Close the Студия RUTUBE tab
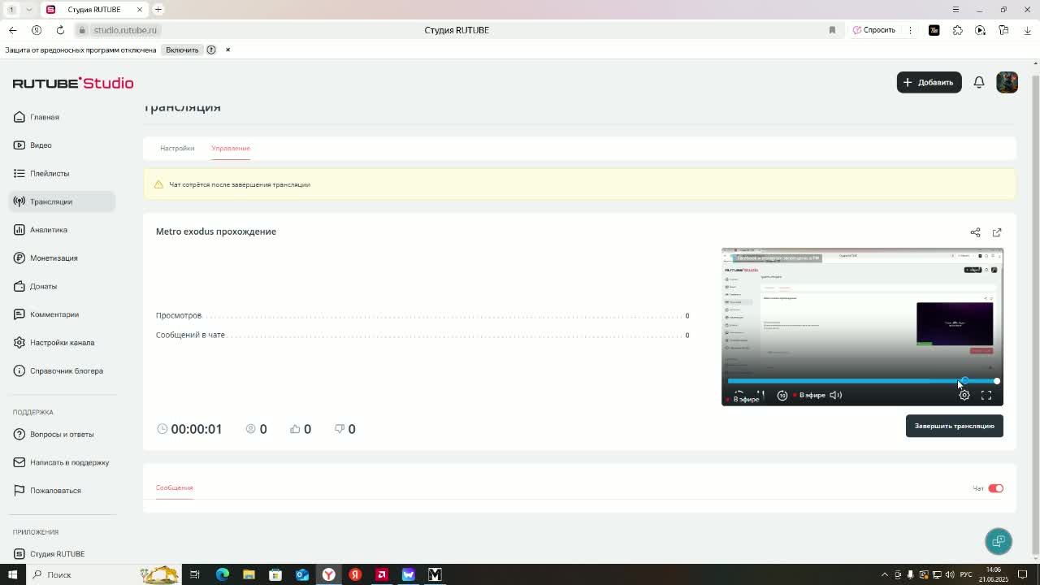This screenshot has height=585, width=1040. 139,9
